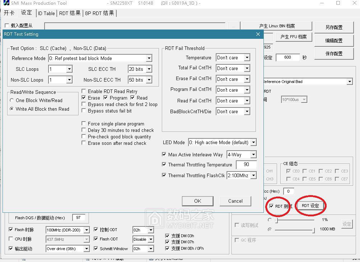Toggle the Erase checkbox
The height and width of the screenshot is (262, 360).
pos(84,97)
